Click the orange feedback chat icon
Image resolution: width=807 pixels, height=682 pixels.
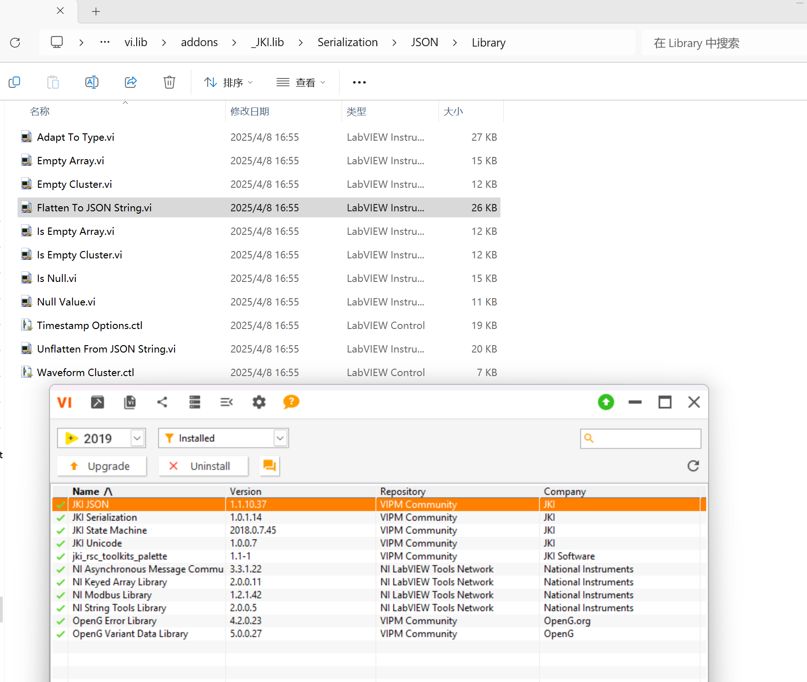(x=270, y=466)
